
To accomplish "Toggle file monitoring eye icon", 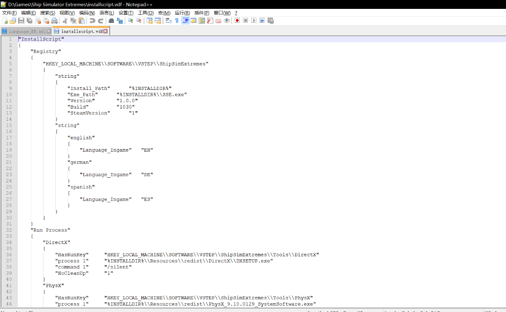I will point(227,20).
